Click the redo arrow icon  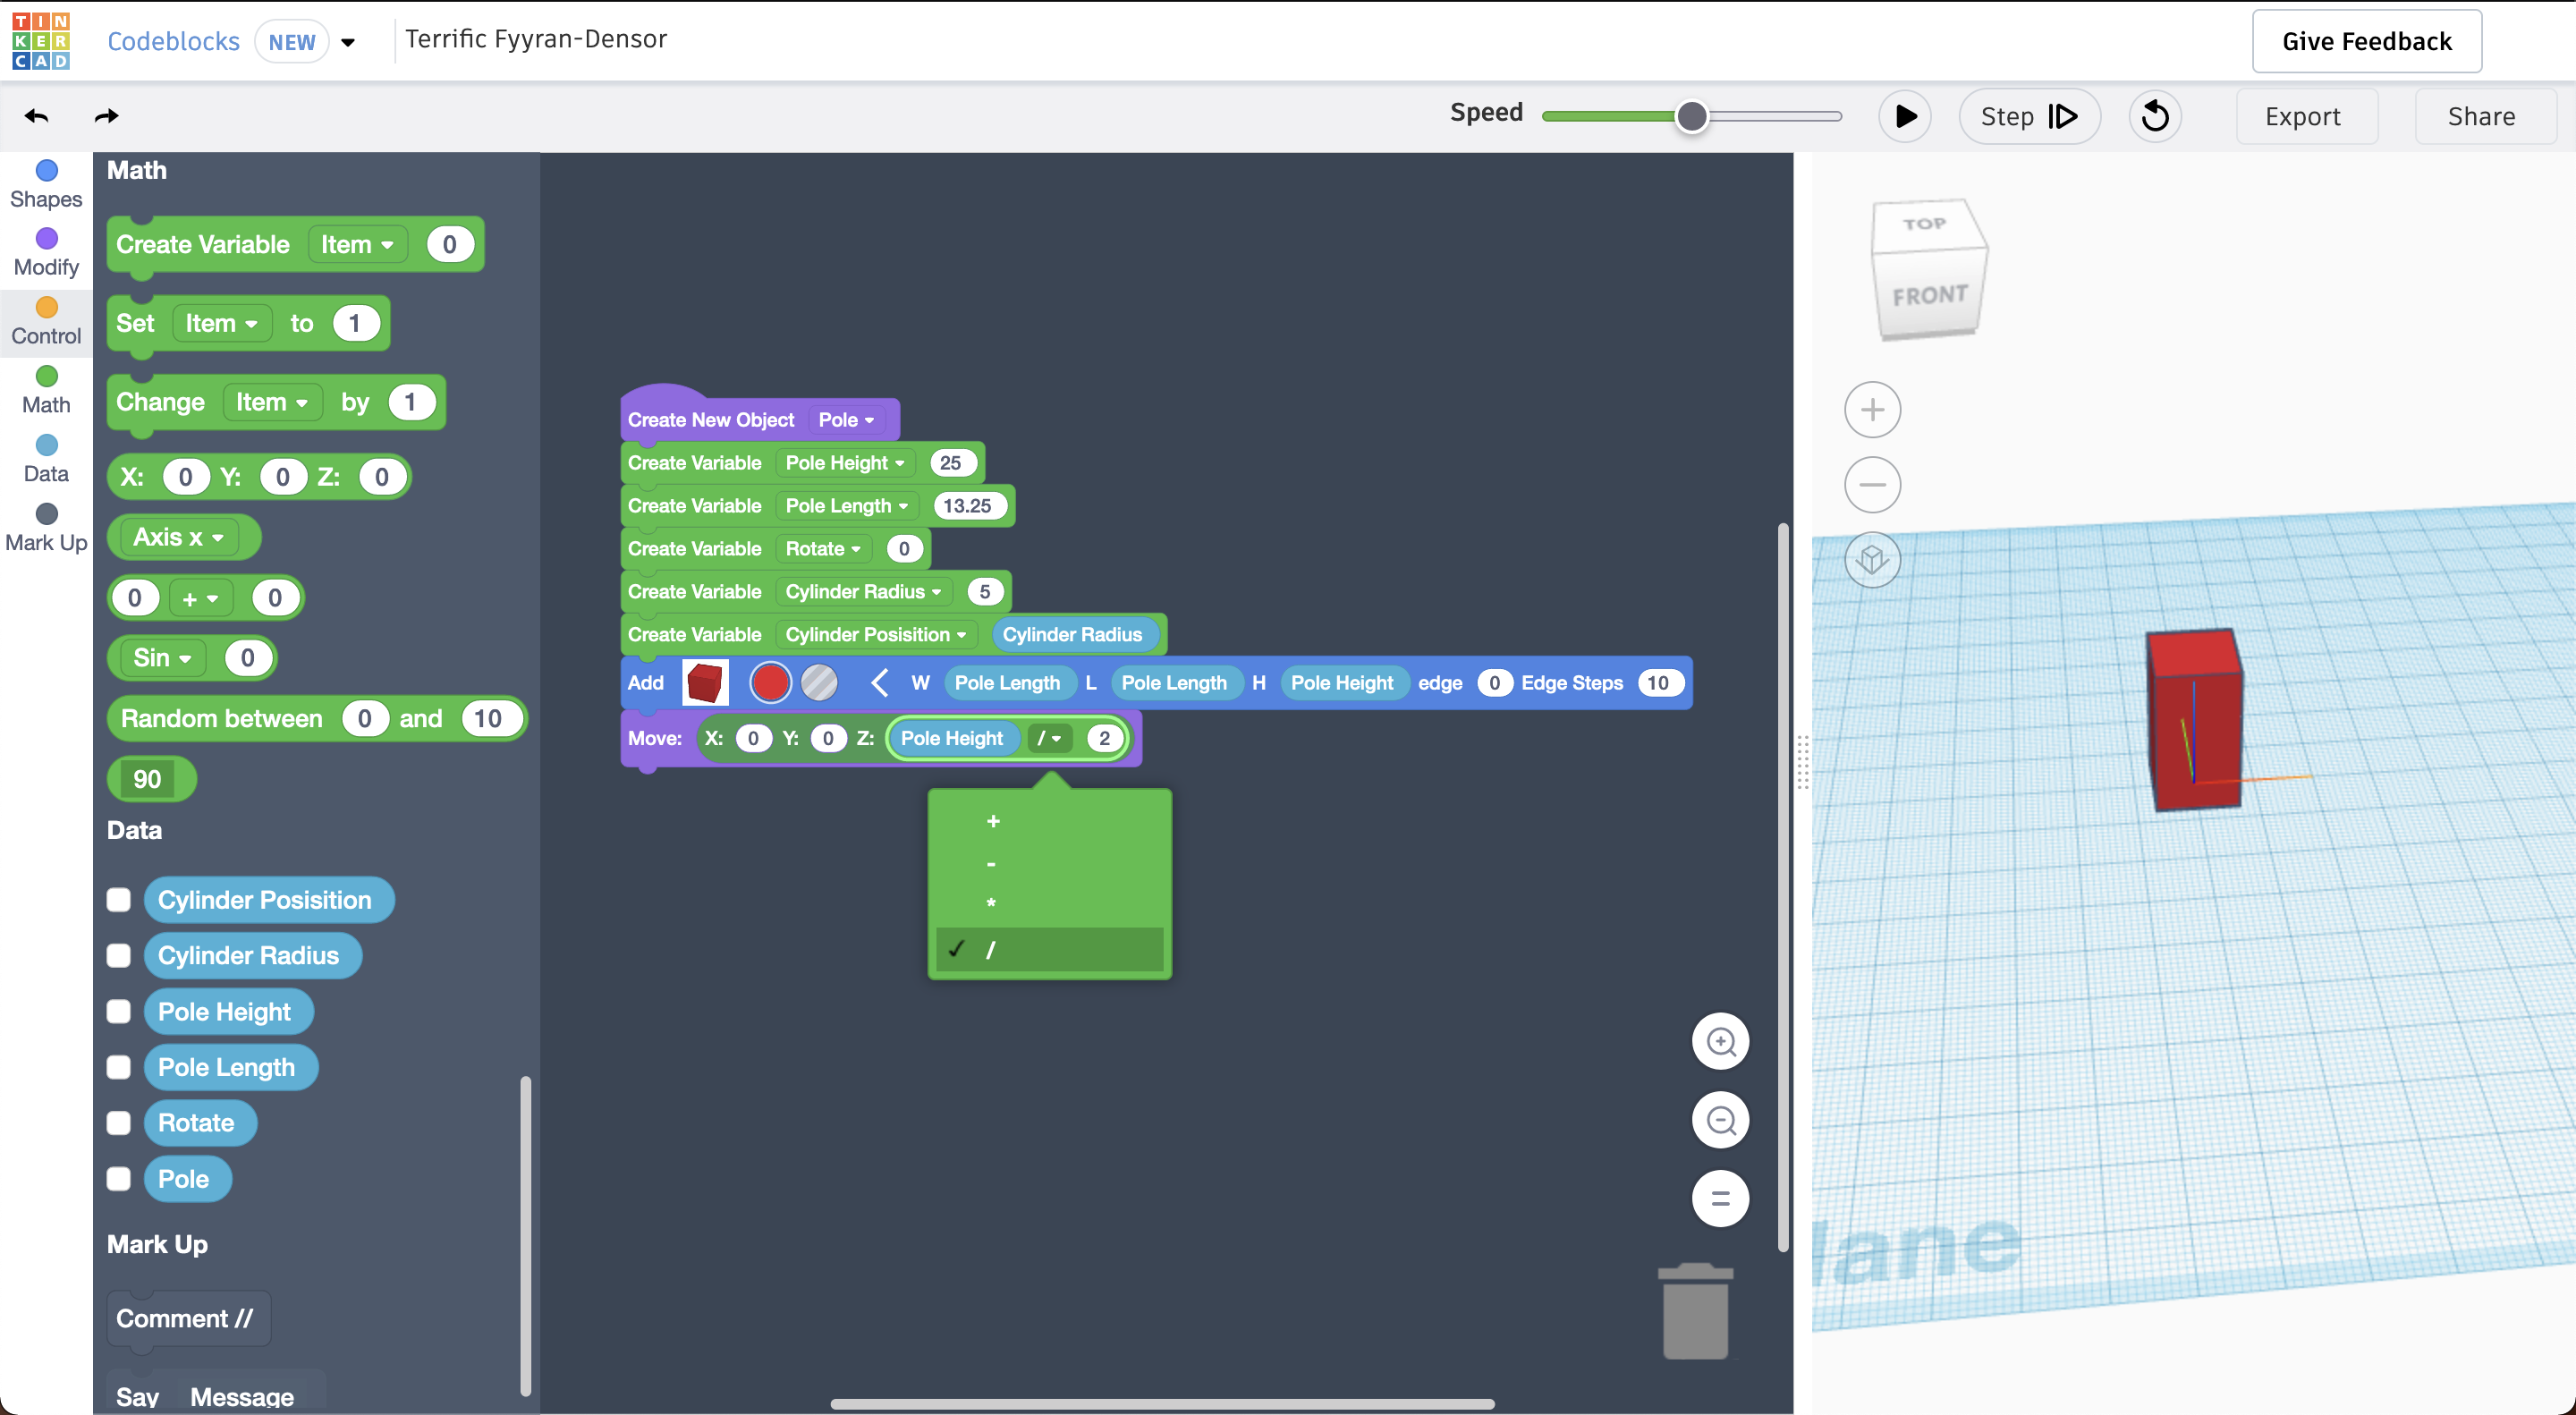[x=106, y=116]
